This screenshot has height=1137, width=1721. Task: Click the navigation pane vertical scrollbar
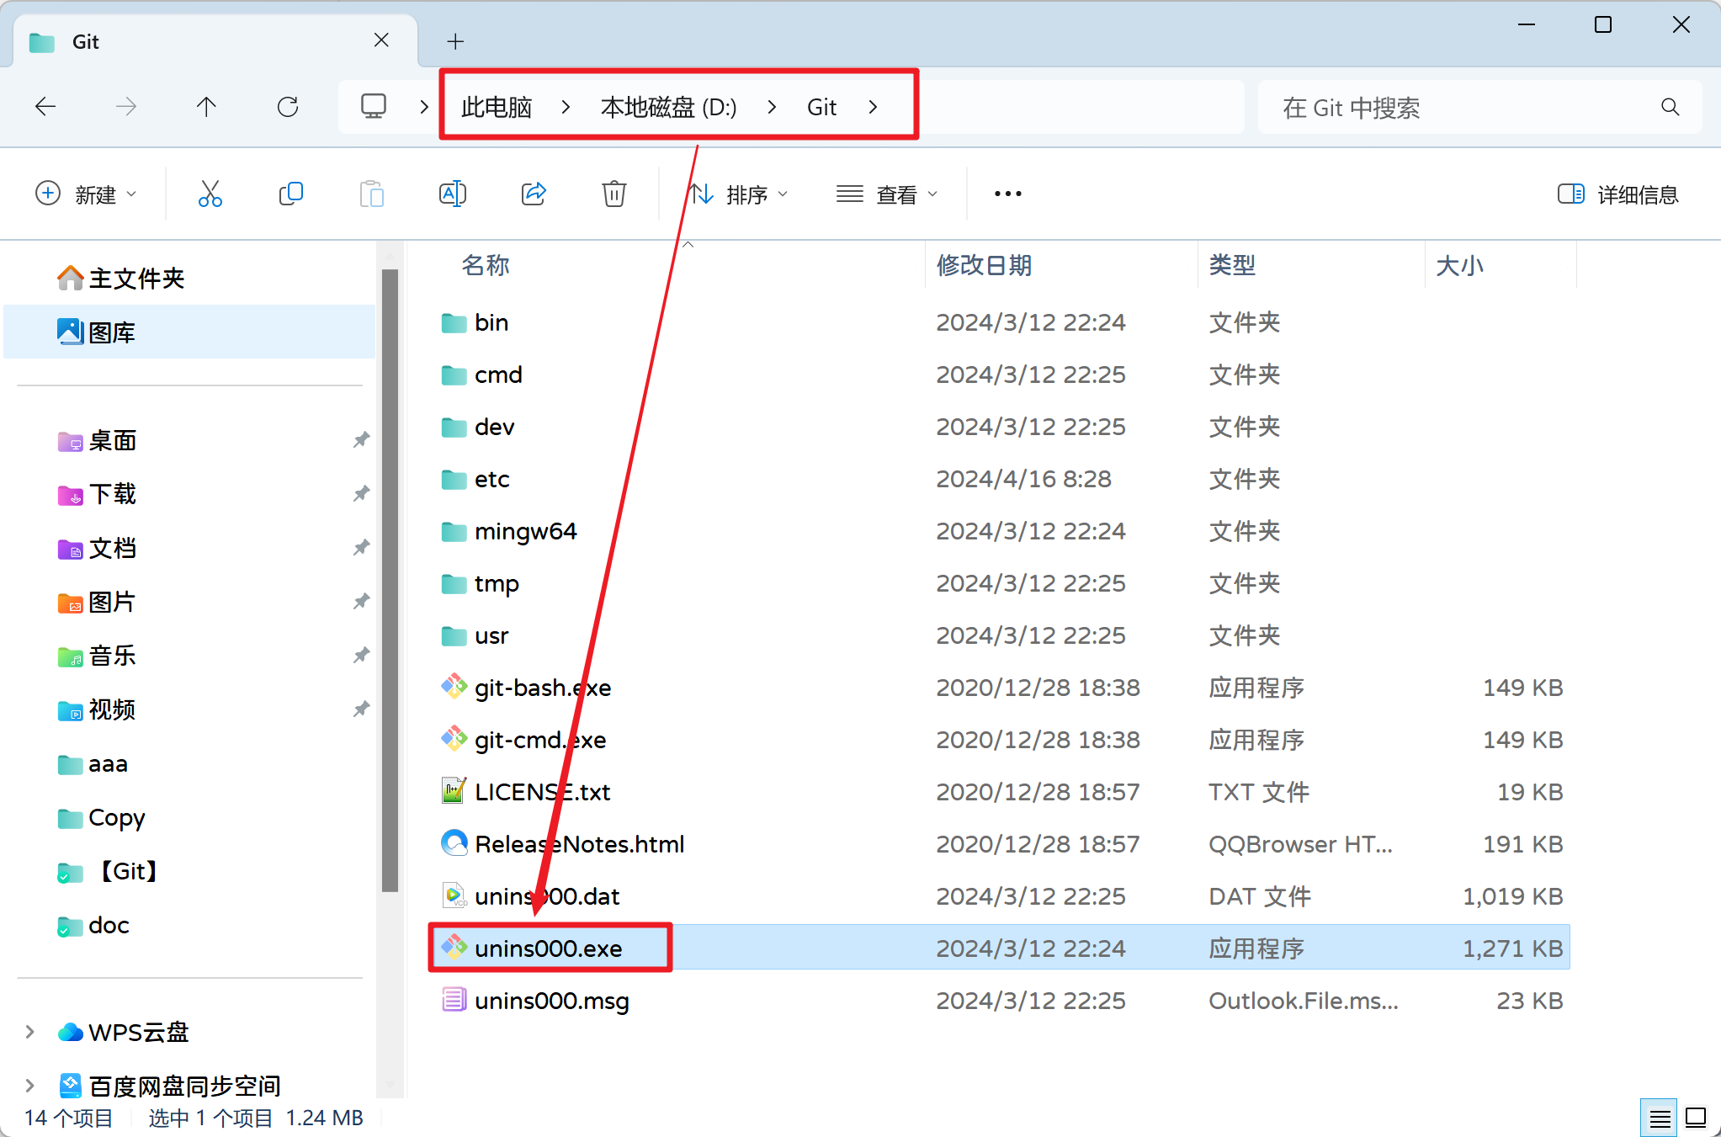pos(390,581)
